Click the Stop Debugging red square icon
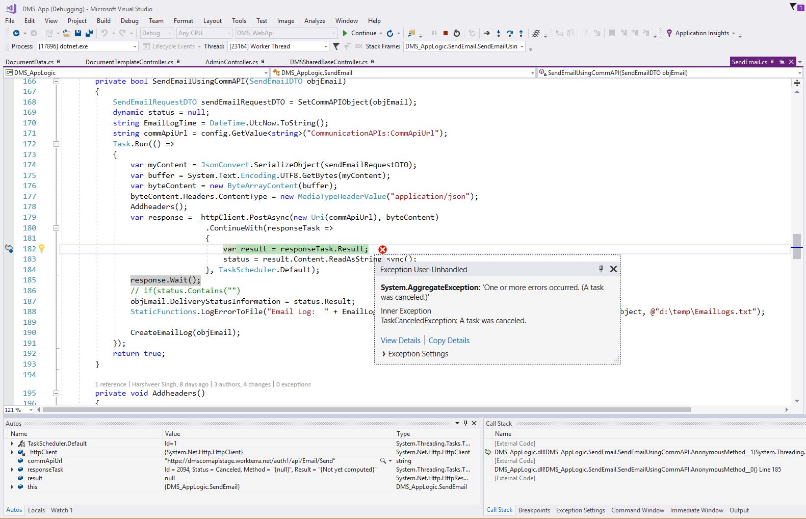The image size is (806, 519). click(x=445, y=33)
